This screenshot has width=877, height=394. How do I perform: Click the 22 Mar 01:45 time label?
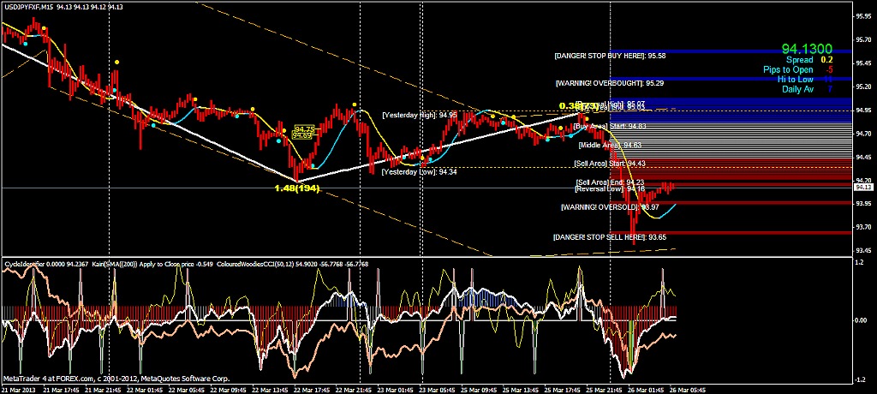click(x=144, y=390)
